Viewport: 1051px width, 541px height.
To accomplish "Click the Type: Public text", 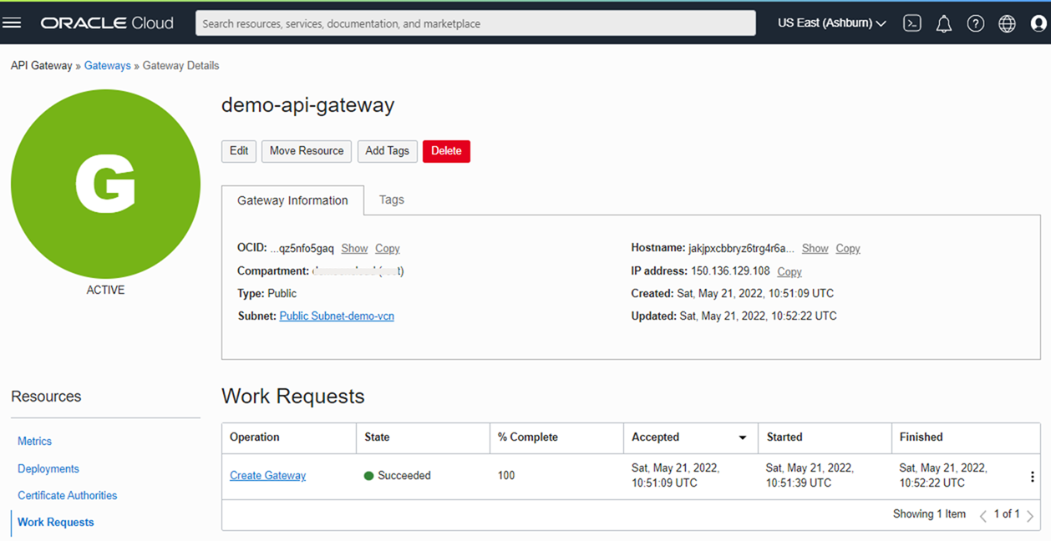I will tap(267, 293).
